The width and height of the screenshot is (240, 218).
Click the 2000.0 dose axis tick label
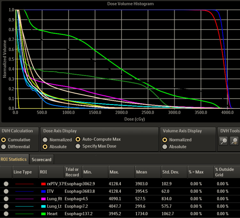[x=122, y=113]
